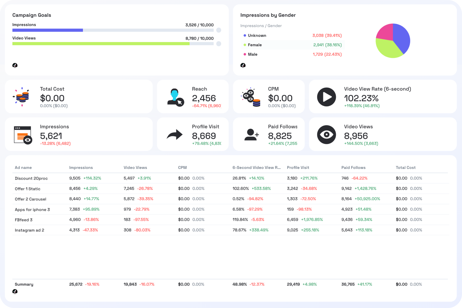This screenshot has width=462, height=308.
Task: Click the add-person icon on Paid Follows card
Action: point(251,134)
